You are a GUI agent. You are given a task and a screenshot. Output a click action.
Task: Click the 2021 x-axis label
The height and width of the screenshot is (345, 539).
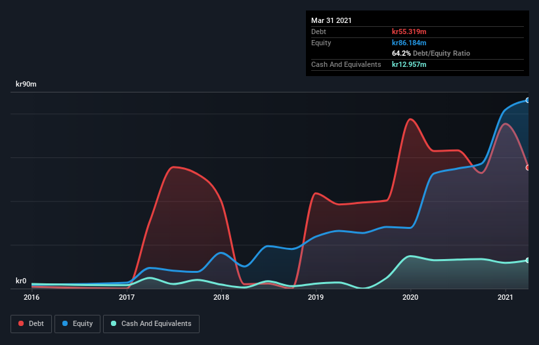(x=506, y=297)
